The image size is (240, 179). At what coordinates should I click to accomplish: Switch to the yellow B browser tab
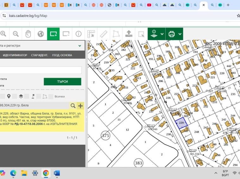[6, 5]
